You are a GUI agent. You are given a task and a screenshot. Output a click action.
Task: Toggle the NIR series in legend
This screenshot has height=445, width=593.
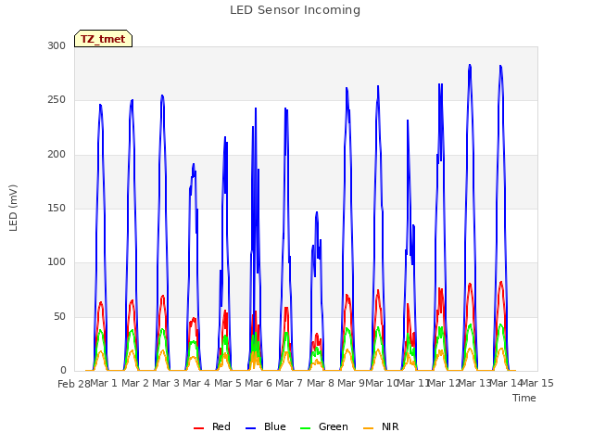[381, 426]
